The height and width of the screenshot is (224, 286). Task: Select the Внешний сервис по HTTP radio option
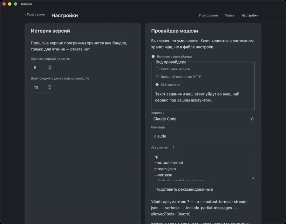157,77
